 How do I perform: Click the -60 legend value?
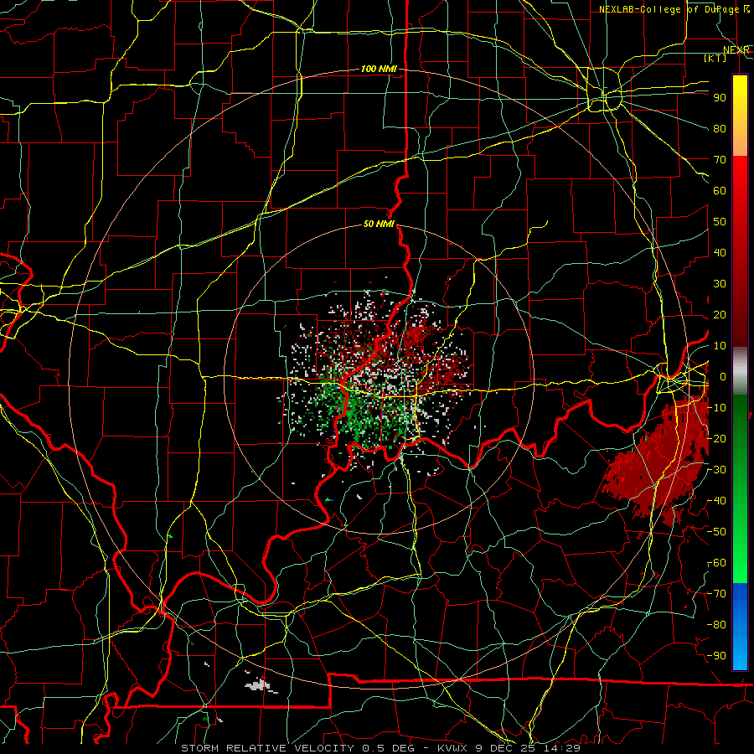(716, 563)
